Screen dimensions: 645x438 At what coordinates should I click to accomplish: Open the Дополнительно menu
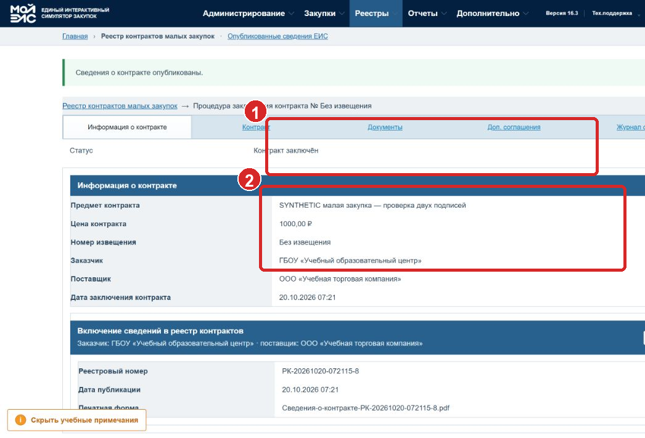tap(492, 14)
